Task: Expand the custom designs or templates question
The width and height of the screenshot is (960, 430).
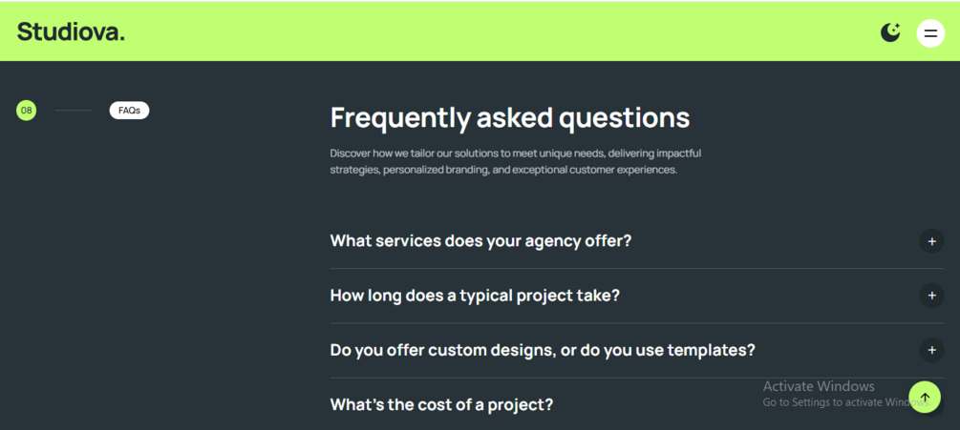Action: pyautogui.click(x=543, y=350)
